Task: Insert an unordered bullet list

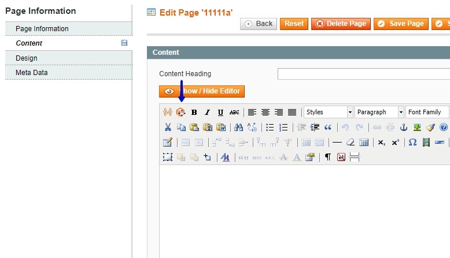Action: coord(270,127)
